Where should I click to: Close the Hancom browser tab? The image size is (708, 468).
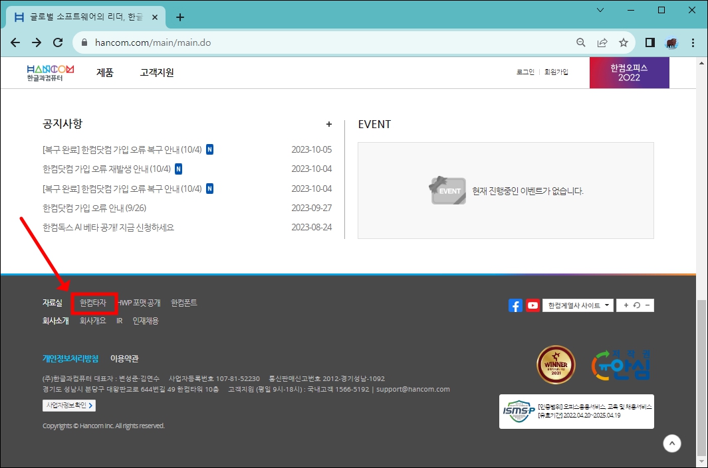(154, 17)
